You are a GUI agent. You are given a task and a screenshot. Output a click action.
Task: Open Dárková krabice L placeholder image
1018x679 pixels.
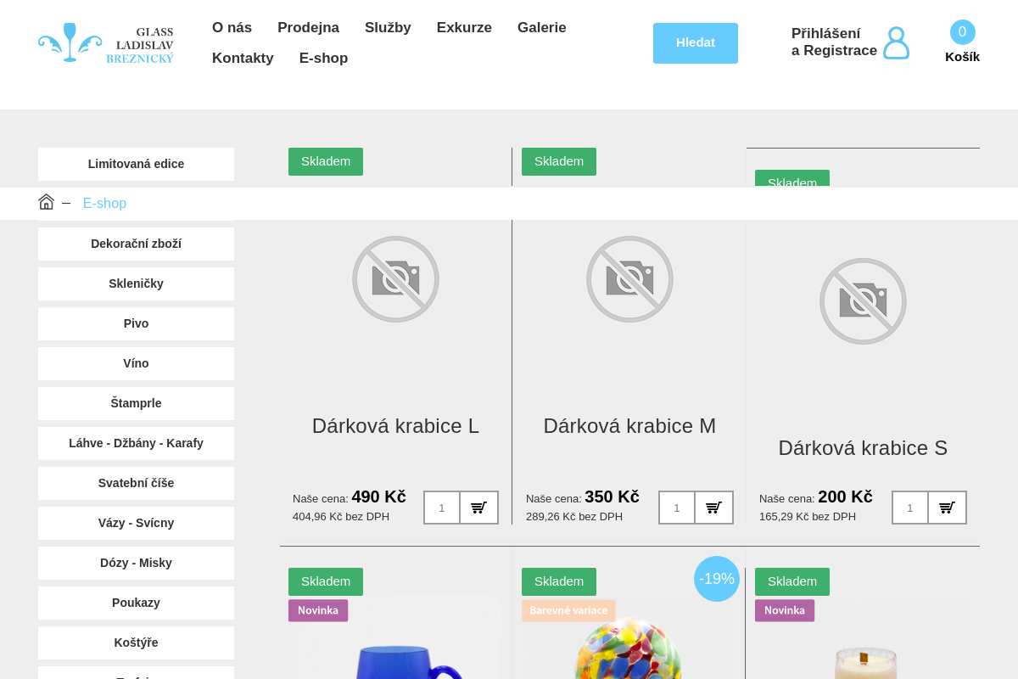tap(395, 279)
